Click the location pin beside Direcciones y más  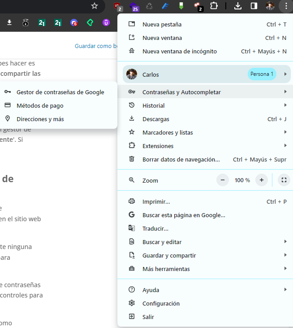pyautogui.click(x=8, y=118)
